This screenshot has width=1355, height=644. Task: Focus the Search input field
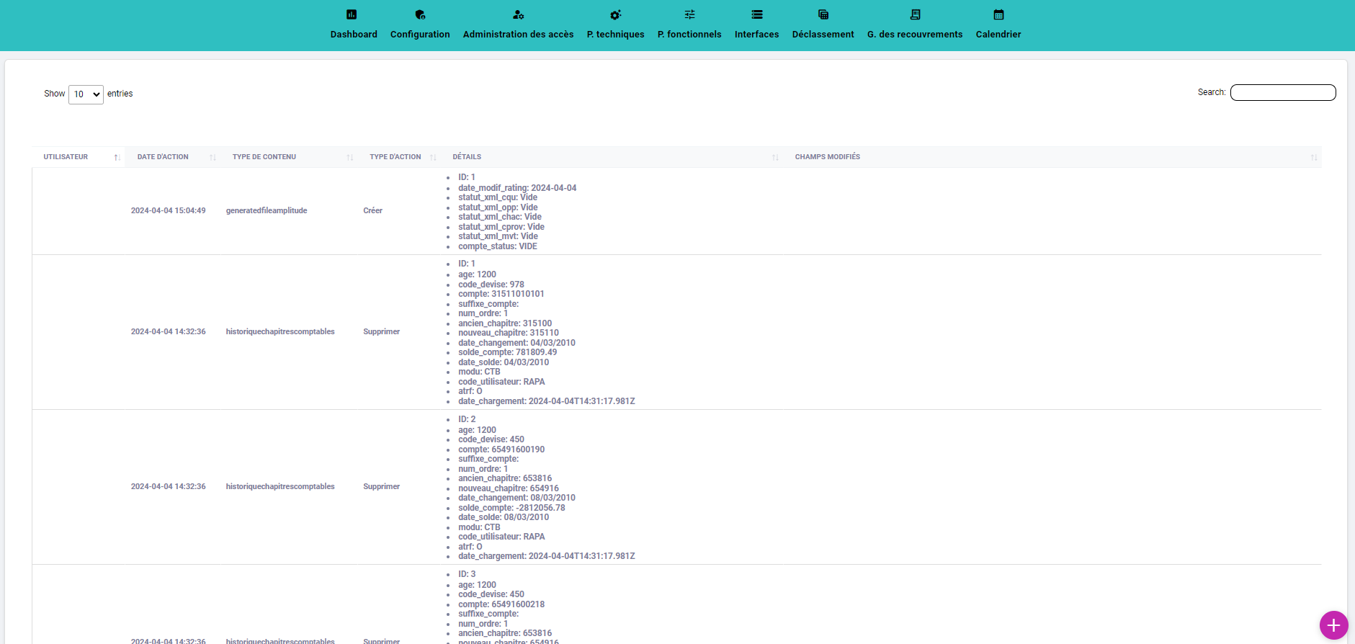(1282, 92)
